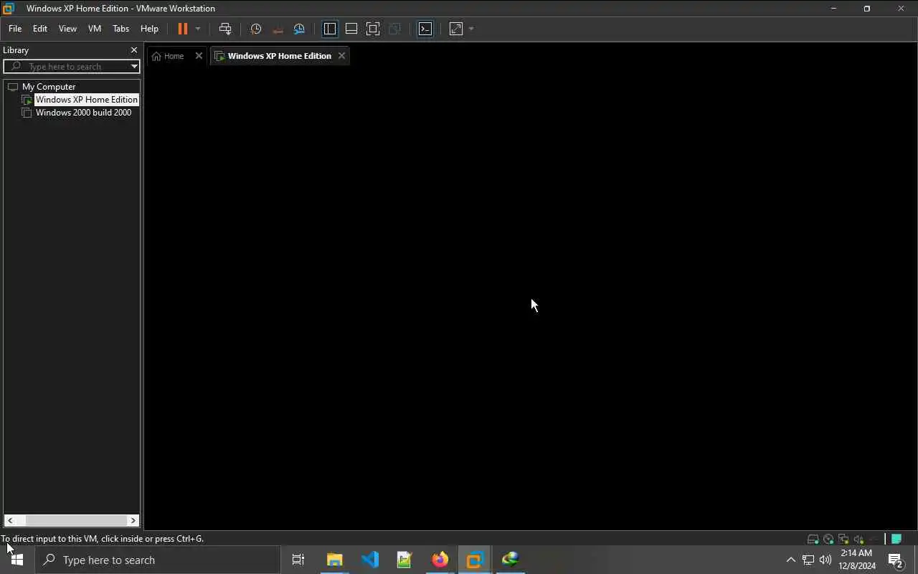Select Windows XP Home Edition in library
Viewport: 918px width, 574px height.
pos(87,100)
